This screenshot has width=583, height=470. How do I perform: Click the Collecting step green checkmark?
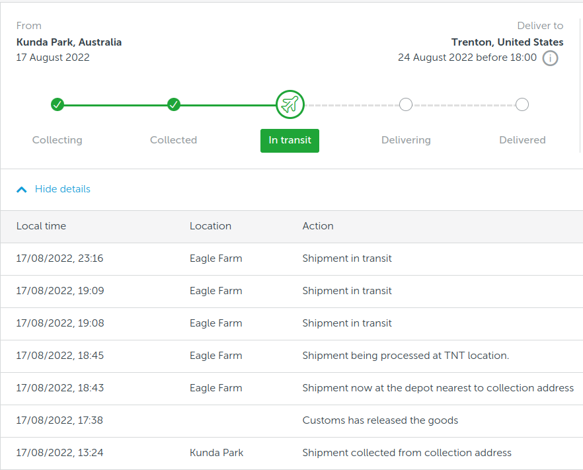[x=58, y=104]
